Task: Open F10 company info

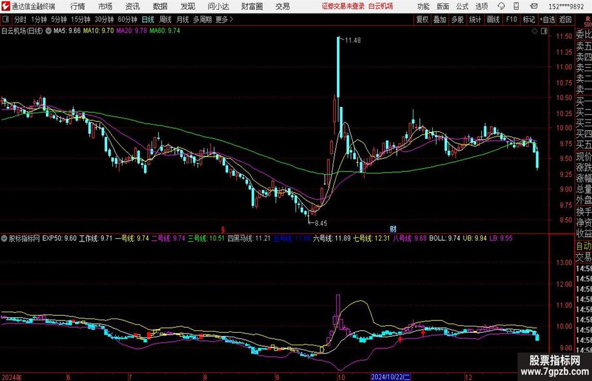Action: (x=512, y=19)
